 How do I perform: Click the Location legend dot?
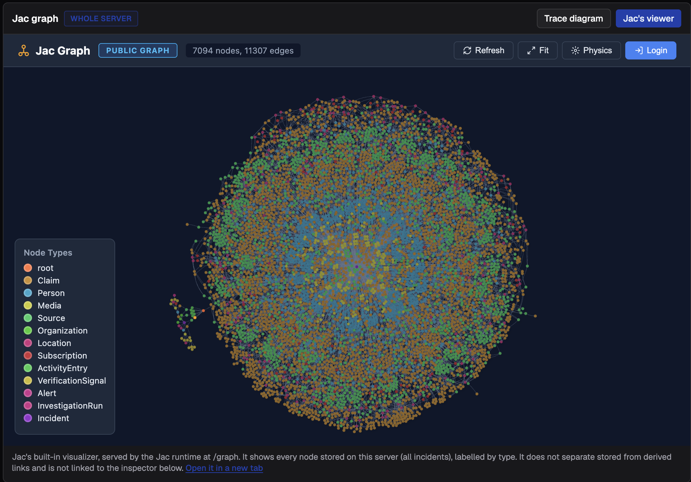[x=28, y=343]
